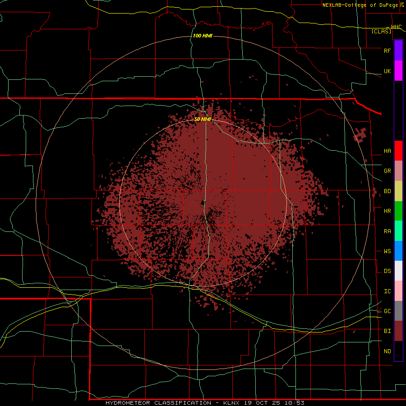Click the pink GR legend color swatch
The height and width of the screenshot is (406, 406).
[x=398, y=171]
